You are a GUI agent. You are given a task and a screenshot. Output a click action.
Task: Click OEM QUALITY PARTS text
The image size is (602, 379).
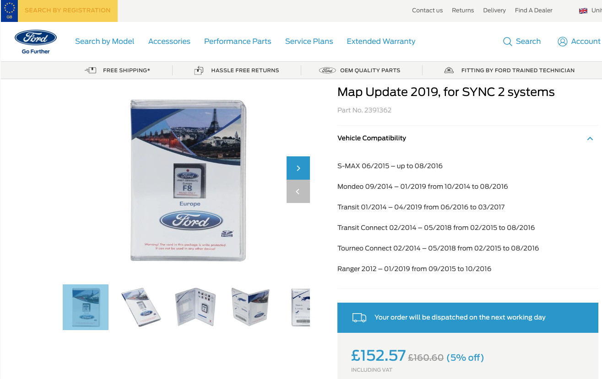tap(370, 70)
